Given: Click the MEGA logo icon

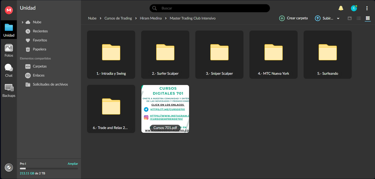Looking at the screenshot, I should [9, 10].
